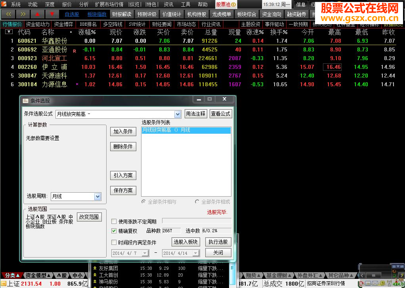Screen dimensions: 405x288
Task: Click the ticker list vertical scrollbar
Action: [x=232, y=275]
